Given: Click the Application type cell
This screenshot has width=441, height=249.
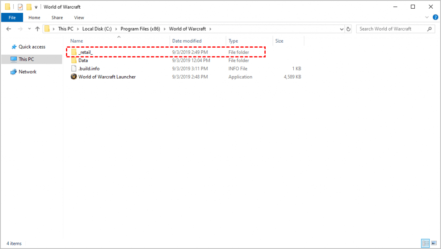Looking at the screenshot, I should click(240, 77).
